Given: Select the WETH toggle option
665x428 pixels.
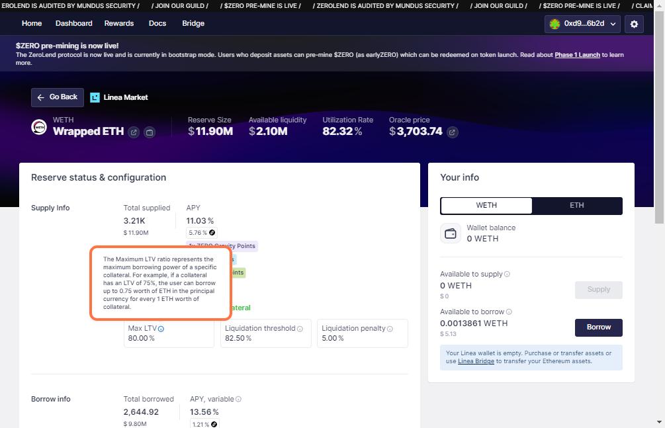Looking at the screenshot, I should click(x=486, y=206).
